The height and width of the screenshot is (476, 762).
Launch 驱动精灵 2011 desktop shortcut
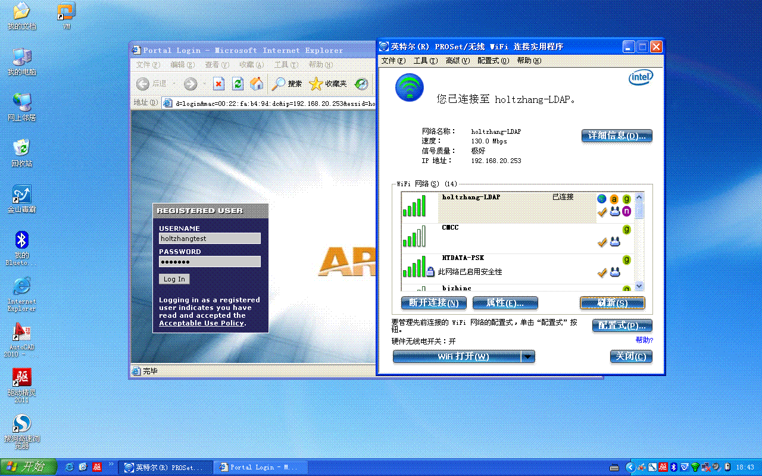21,386
